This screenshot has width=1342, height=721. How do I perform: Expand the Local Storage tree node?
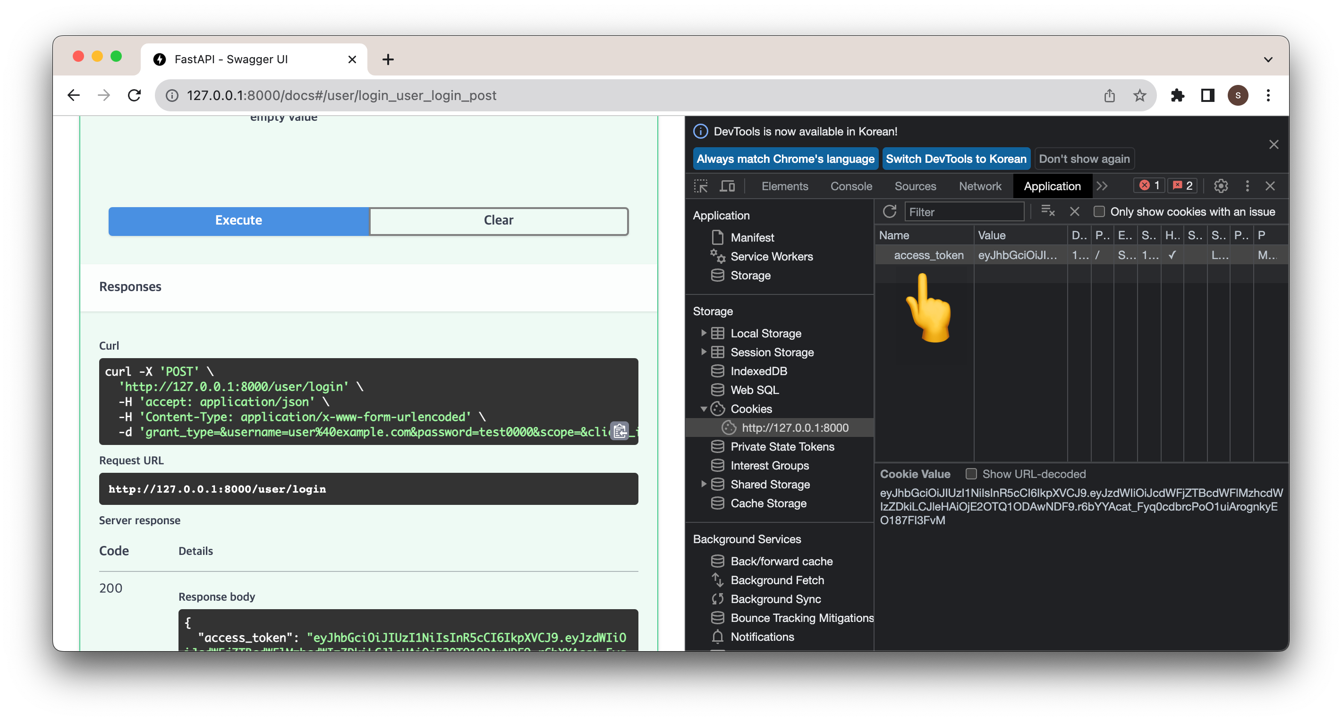coord(703,333)
